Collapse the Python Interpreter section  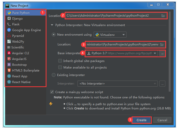52,25
